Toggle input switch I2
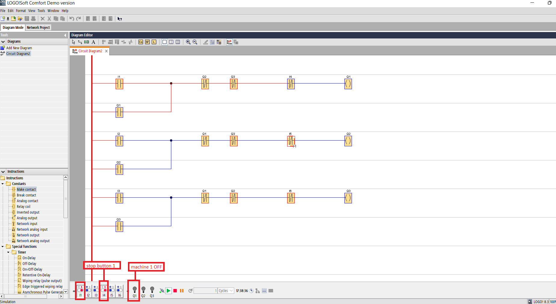Image resolution: width=556 pixels, height=304 pixels. coord(88,290)
